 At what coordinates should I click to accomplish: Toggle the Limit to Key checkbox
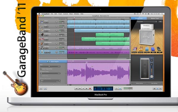[41, 76]
